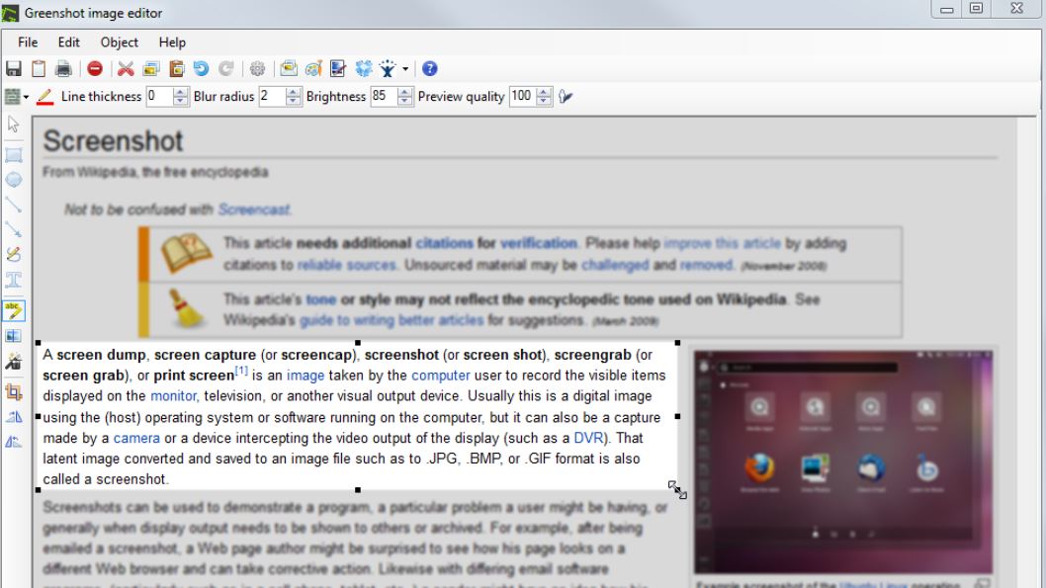Viewport: 1046px width, 588px height.
Task: Decrease Preview quality value
Action: pyautogui.click(x=545, y=101)
